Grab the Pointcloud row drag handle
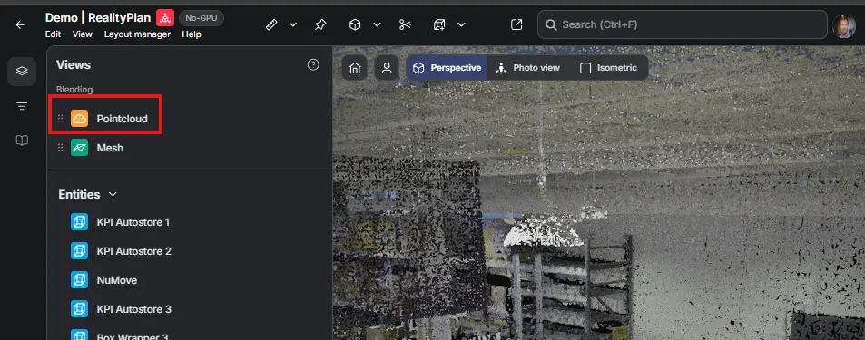This screenshot has height=340, width=865. (x=61, y=119)
